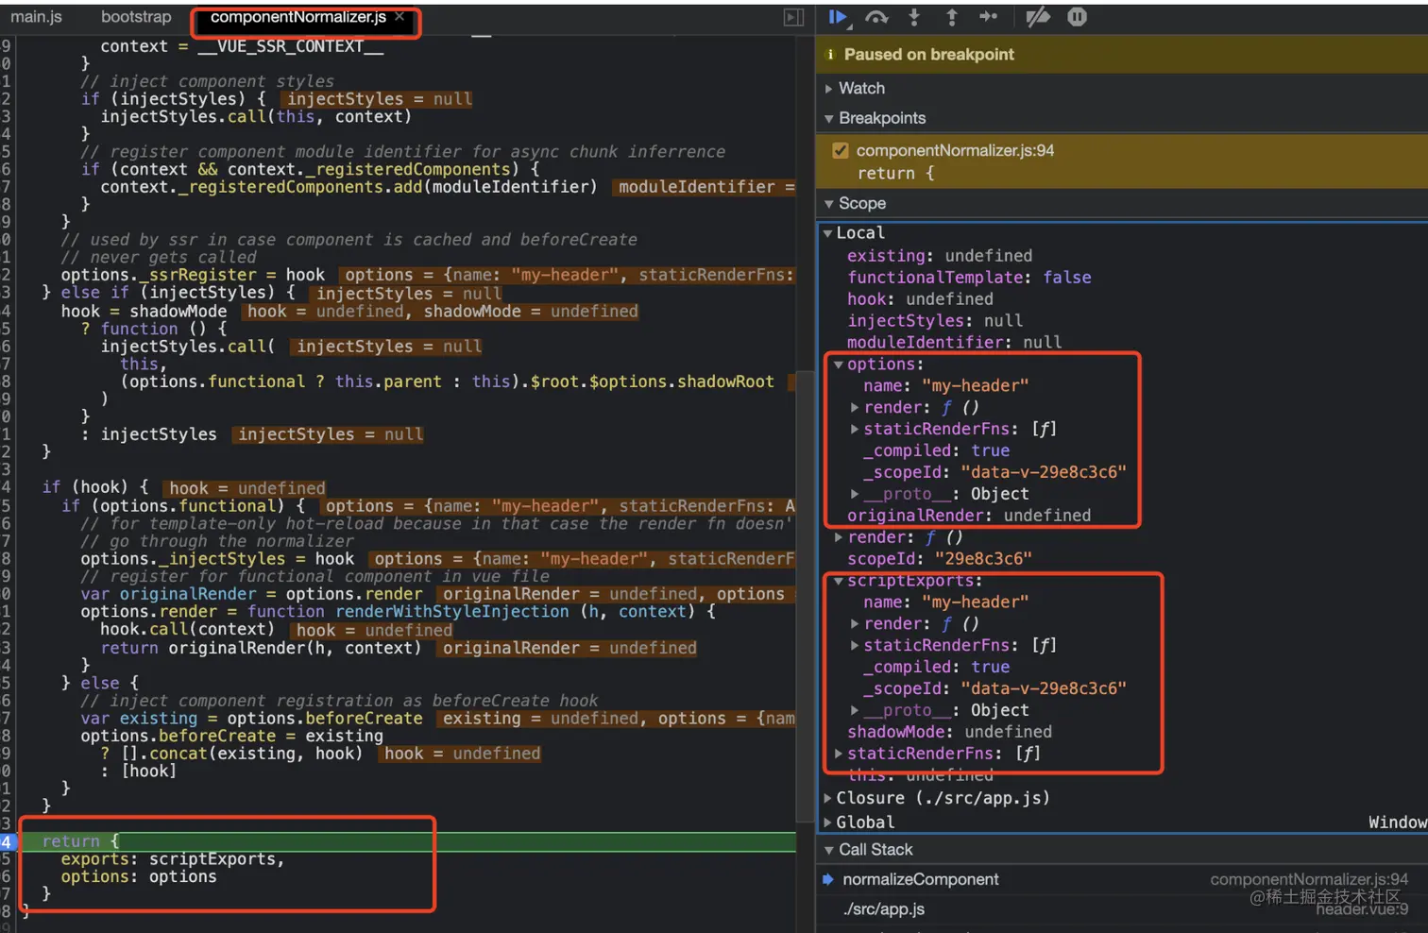1428x933 pixels.
Task: Expand render under scriptExports
Action: tap(855, 624)
